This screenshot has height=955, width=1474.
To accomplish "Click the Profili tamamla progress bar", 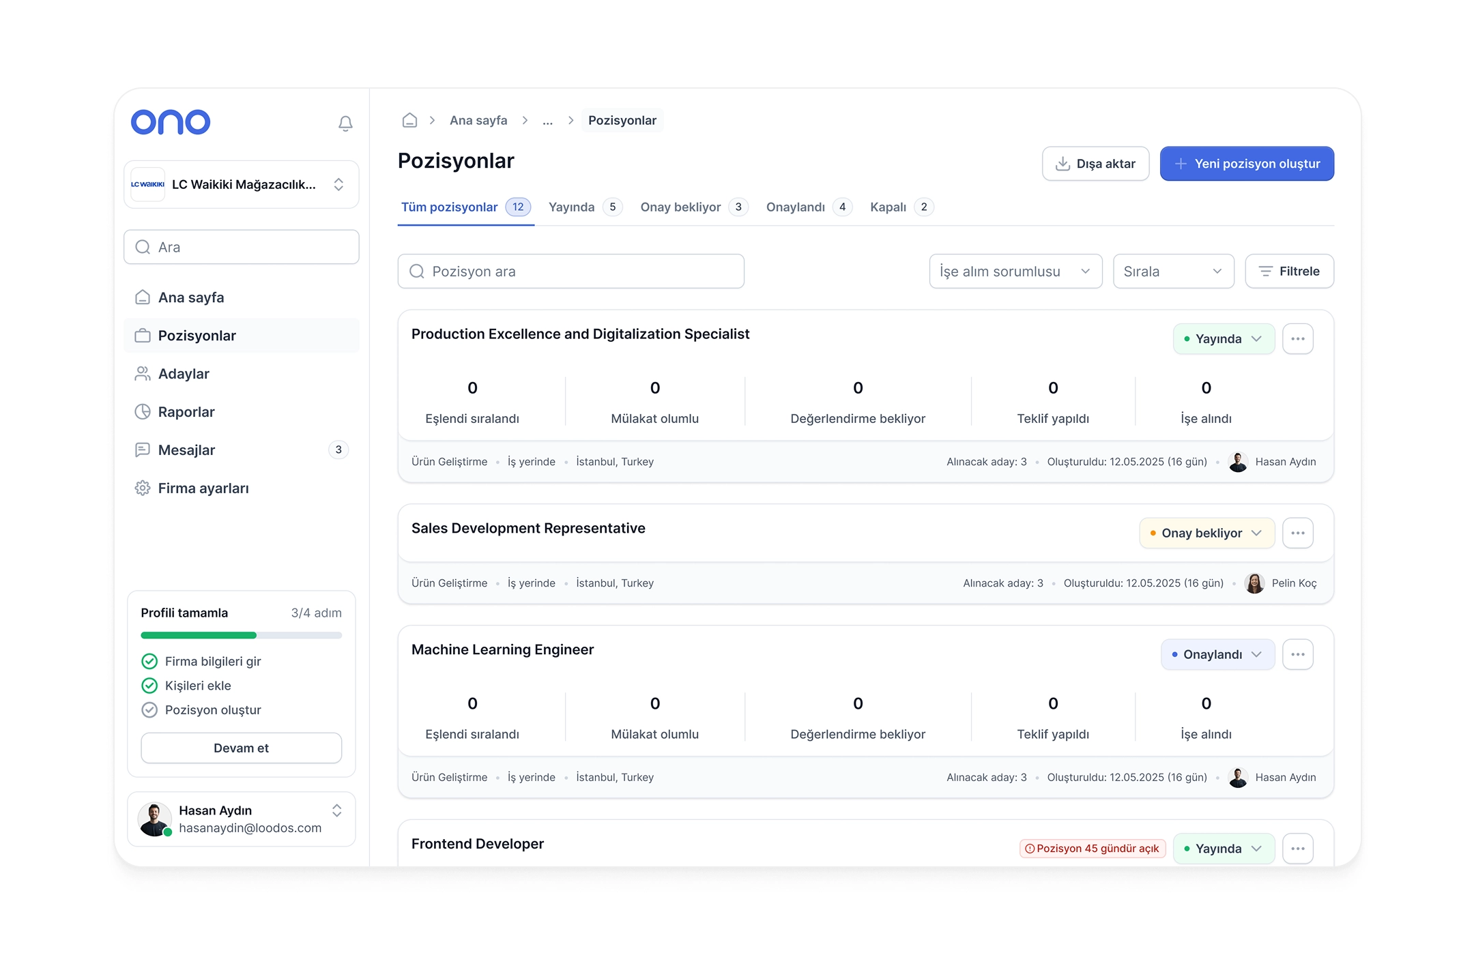I will [241, 636].
